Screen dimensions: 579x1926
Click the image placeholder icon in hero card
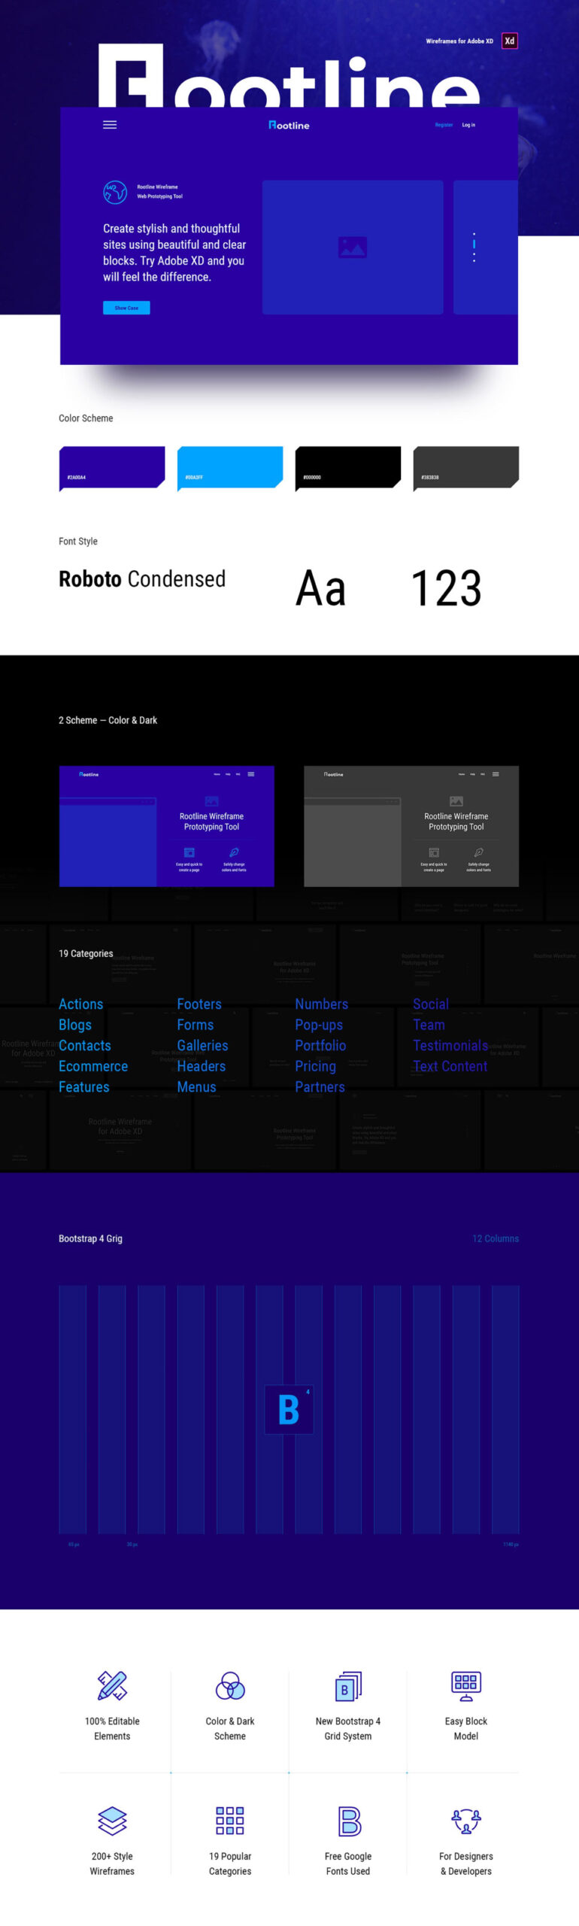pyautogui.click(x=353, y=247)
